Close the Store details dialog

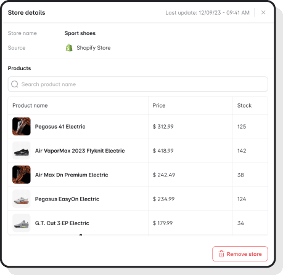(x=263, y=12)
